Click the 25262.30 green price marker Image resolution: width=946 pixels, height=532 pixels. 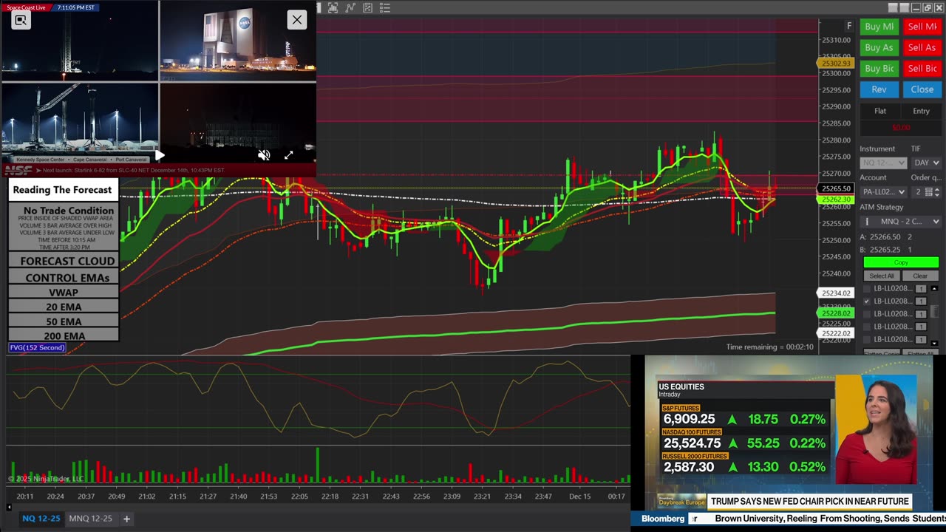(x=836, y=199)
